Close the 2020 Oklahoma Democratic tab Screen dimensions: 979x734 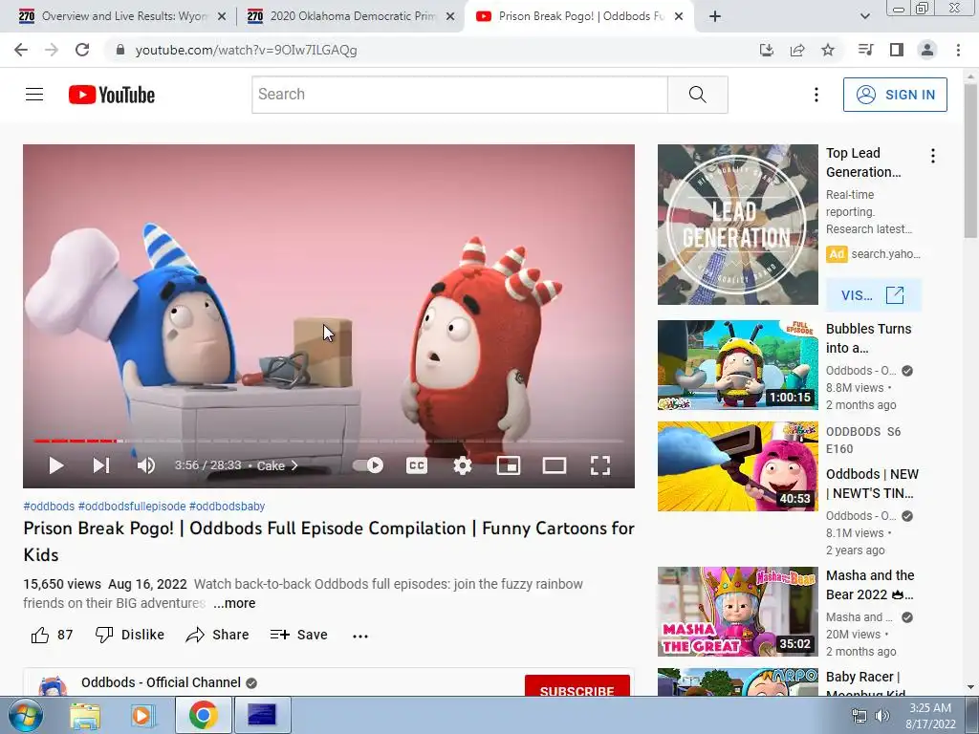(x=450, y=17)
